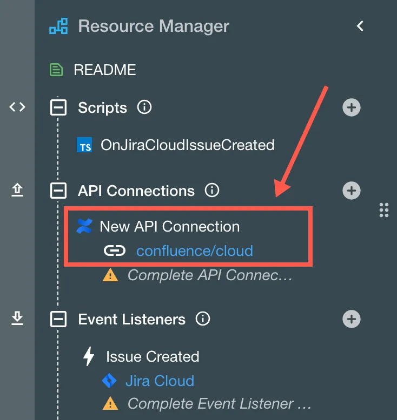
Task: Open the OnJiraCloudIssueCreated script
Action: (x=187, y=145)
